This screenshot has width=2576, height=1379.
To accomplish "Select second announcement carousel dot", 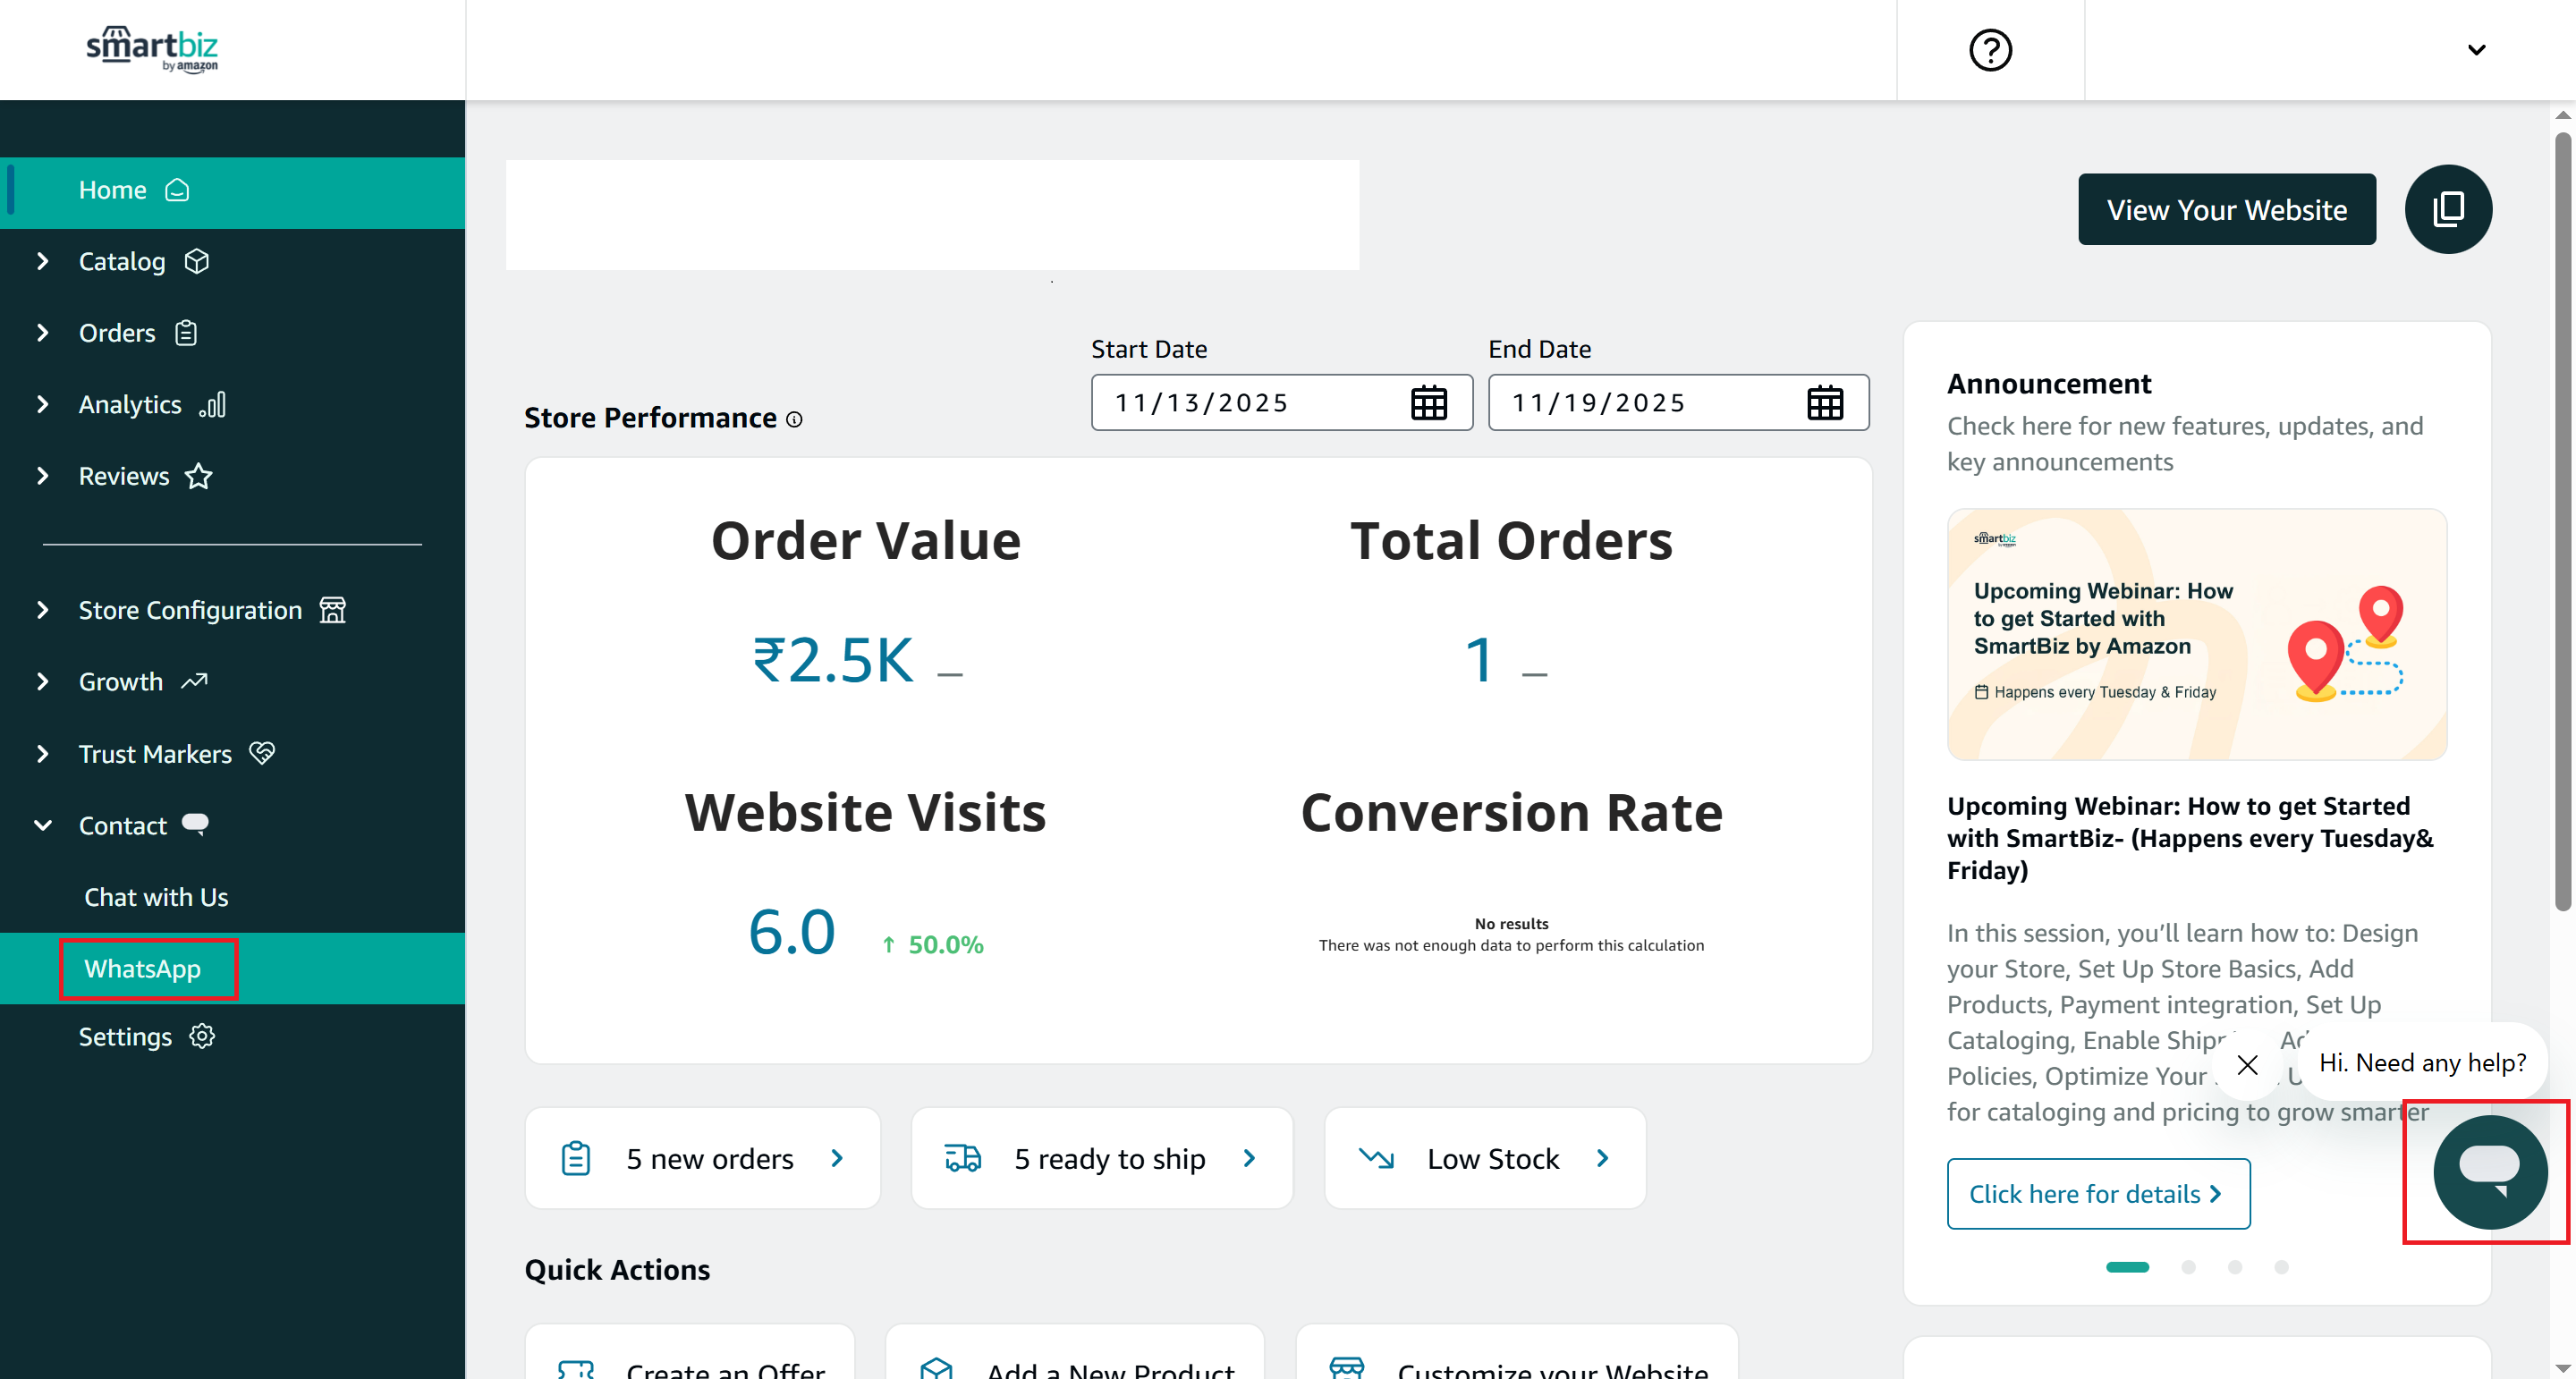I will coord(2188,1267).
